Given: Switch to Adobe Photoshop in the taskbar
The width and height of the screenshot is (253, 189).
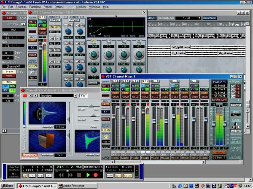Looking at the screenshot, I should click(78, 186).
